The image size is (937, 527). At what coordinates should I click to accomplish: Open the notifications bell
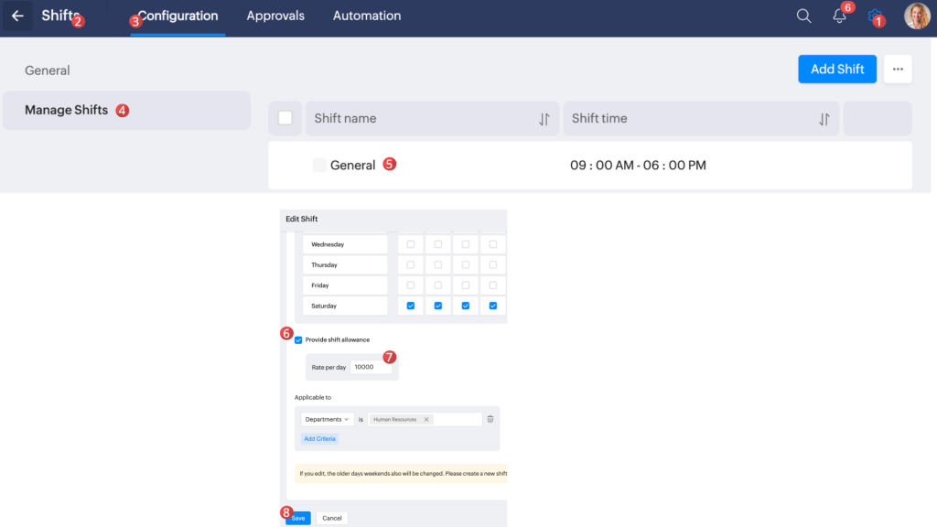(x=838, y=16)
